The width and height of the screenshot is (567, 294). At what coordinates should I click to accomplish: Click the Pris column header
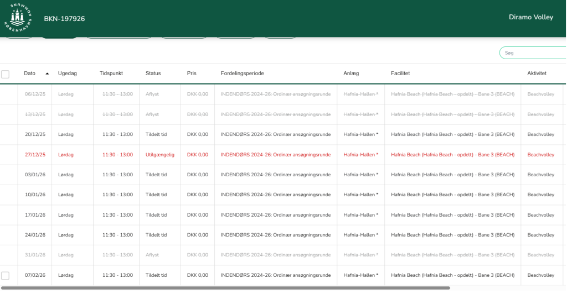[x=192, y=73]
